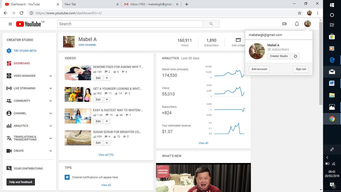Screen dimensions: 341x192
Task: Open account settings gear in popup
Action: click(296, 56)
